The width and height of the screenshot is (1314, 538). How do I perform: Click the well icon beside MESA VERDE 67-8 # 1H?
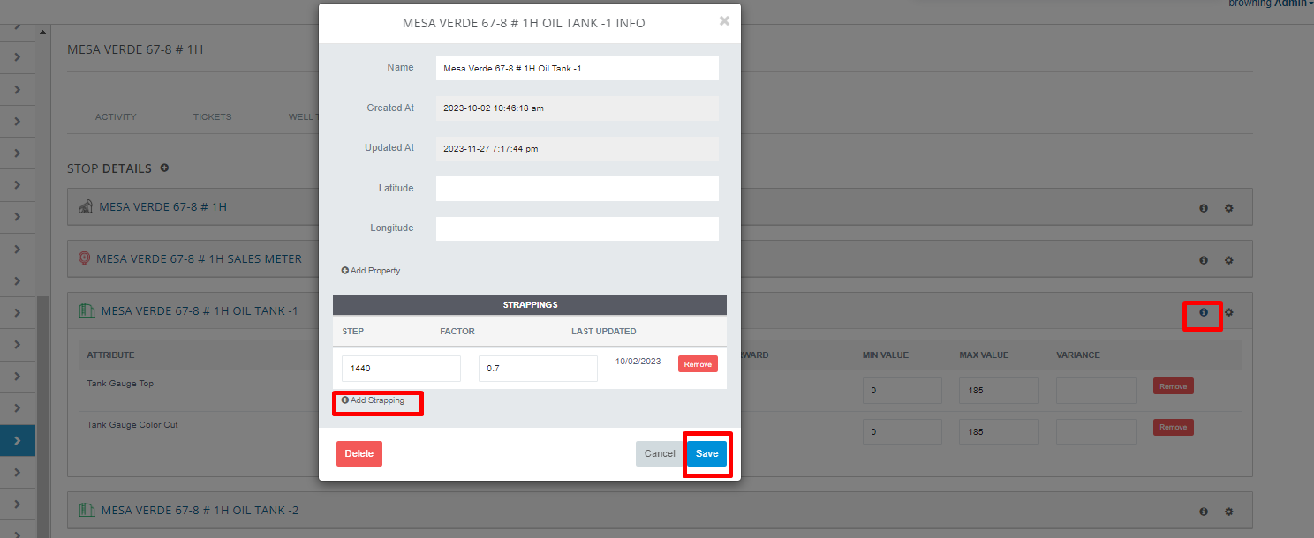point(86,207)
